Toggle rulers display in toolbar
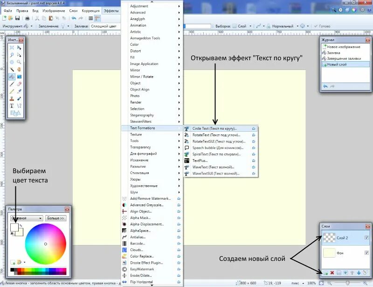 [97, 18]
